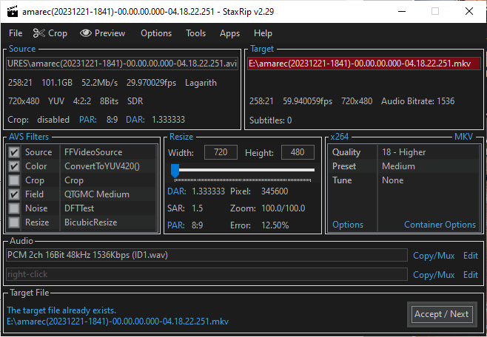Click Edit for second audio track
This screenshot has height=337, width=487.
[471, 275]
